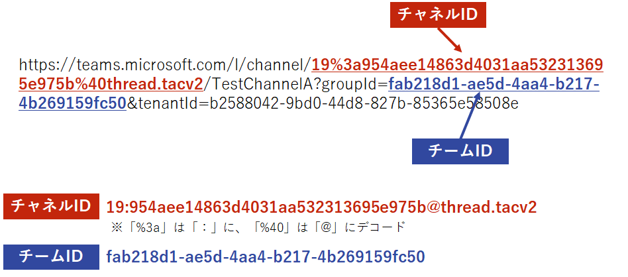Click the red underlined 19%3a954aee channel ID link
Image resolution: width=628 pixels, height=277 pixels.
click(457, 66)
